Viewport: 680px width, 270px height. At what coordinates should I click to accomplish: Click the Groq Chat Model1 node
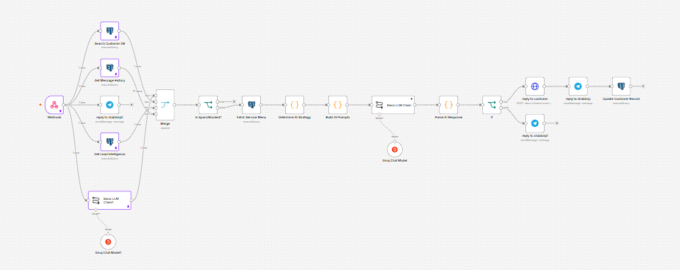click(108, 242)
